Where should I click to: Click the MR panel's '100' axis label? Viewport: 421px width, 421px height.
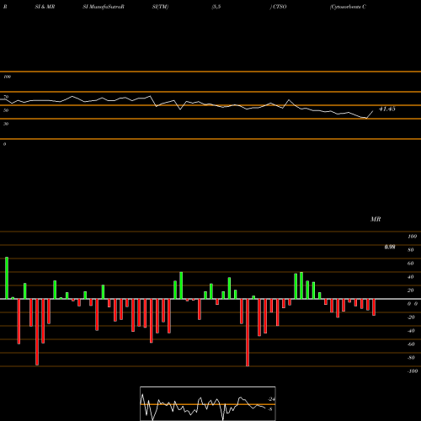click(x=413, y=237)
